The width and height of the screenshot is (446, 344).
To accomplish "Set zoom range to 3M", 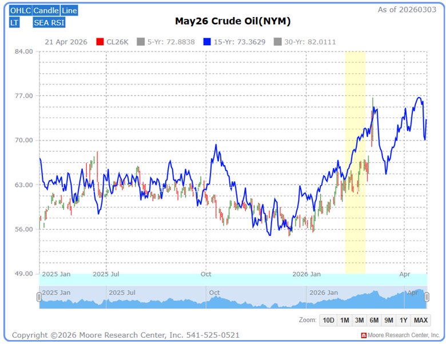I will click(359, 321).
